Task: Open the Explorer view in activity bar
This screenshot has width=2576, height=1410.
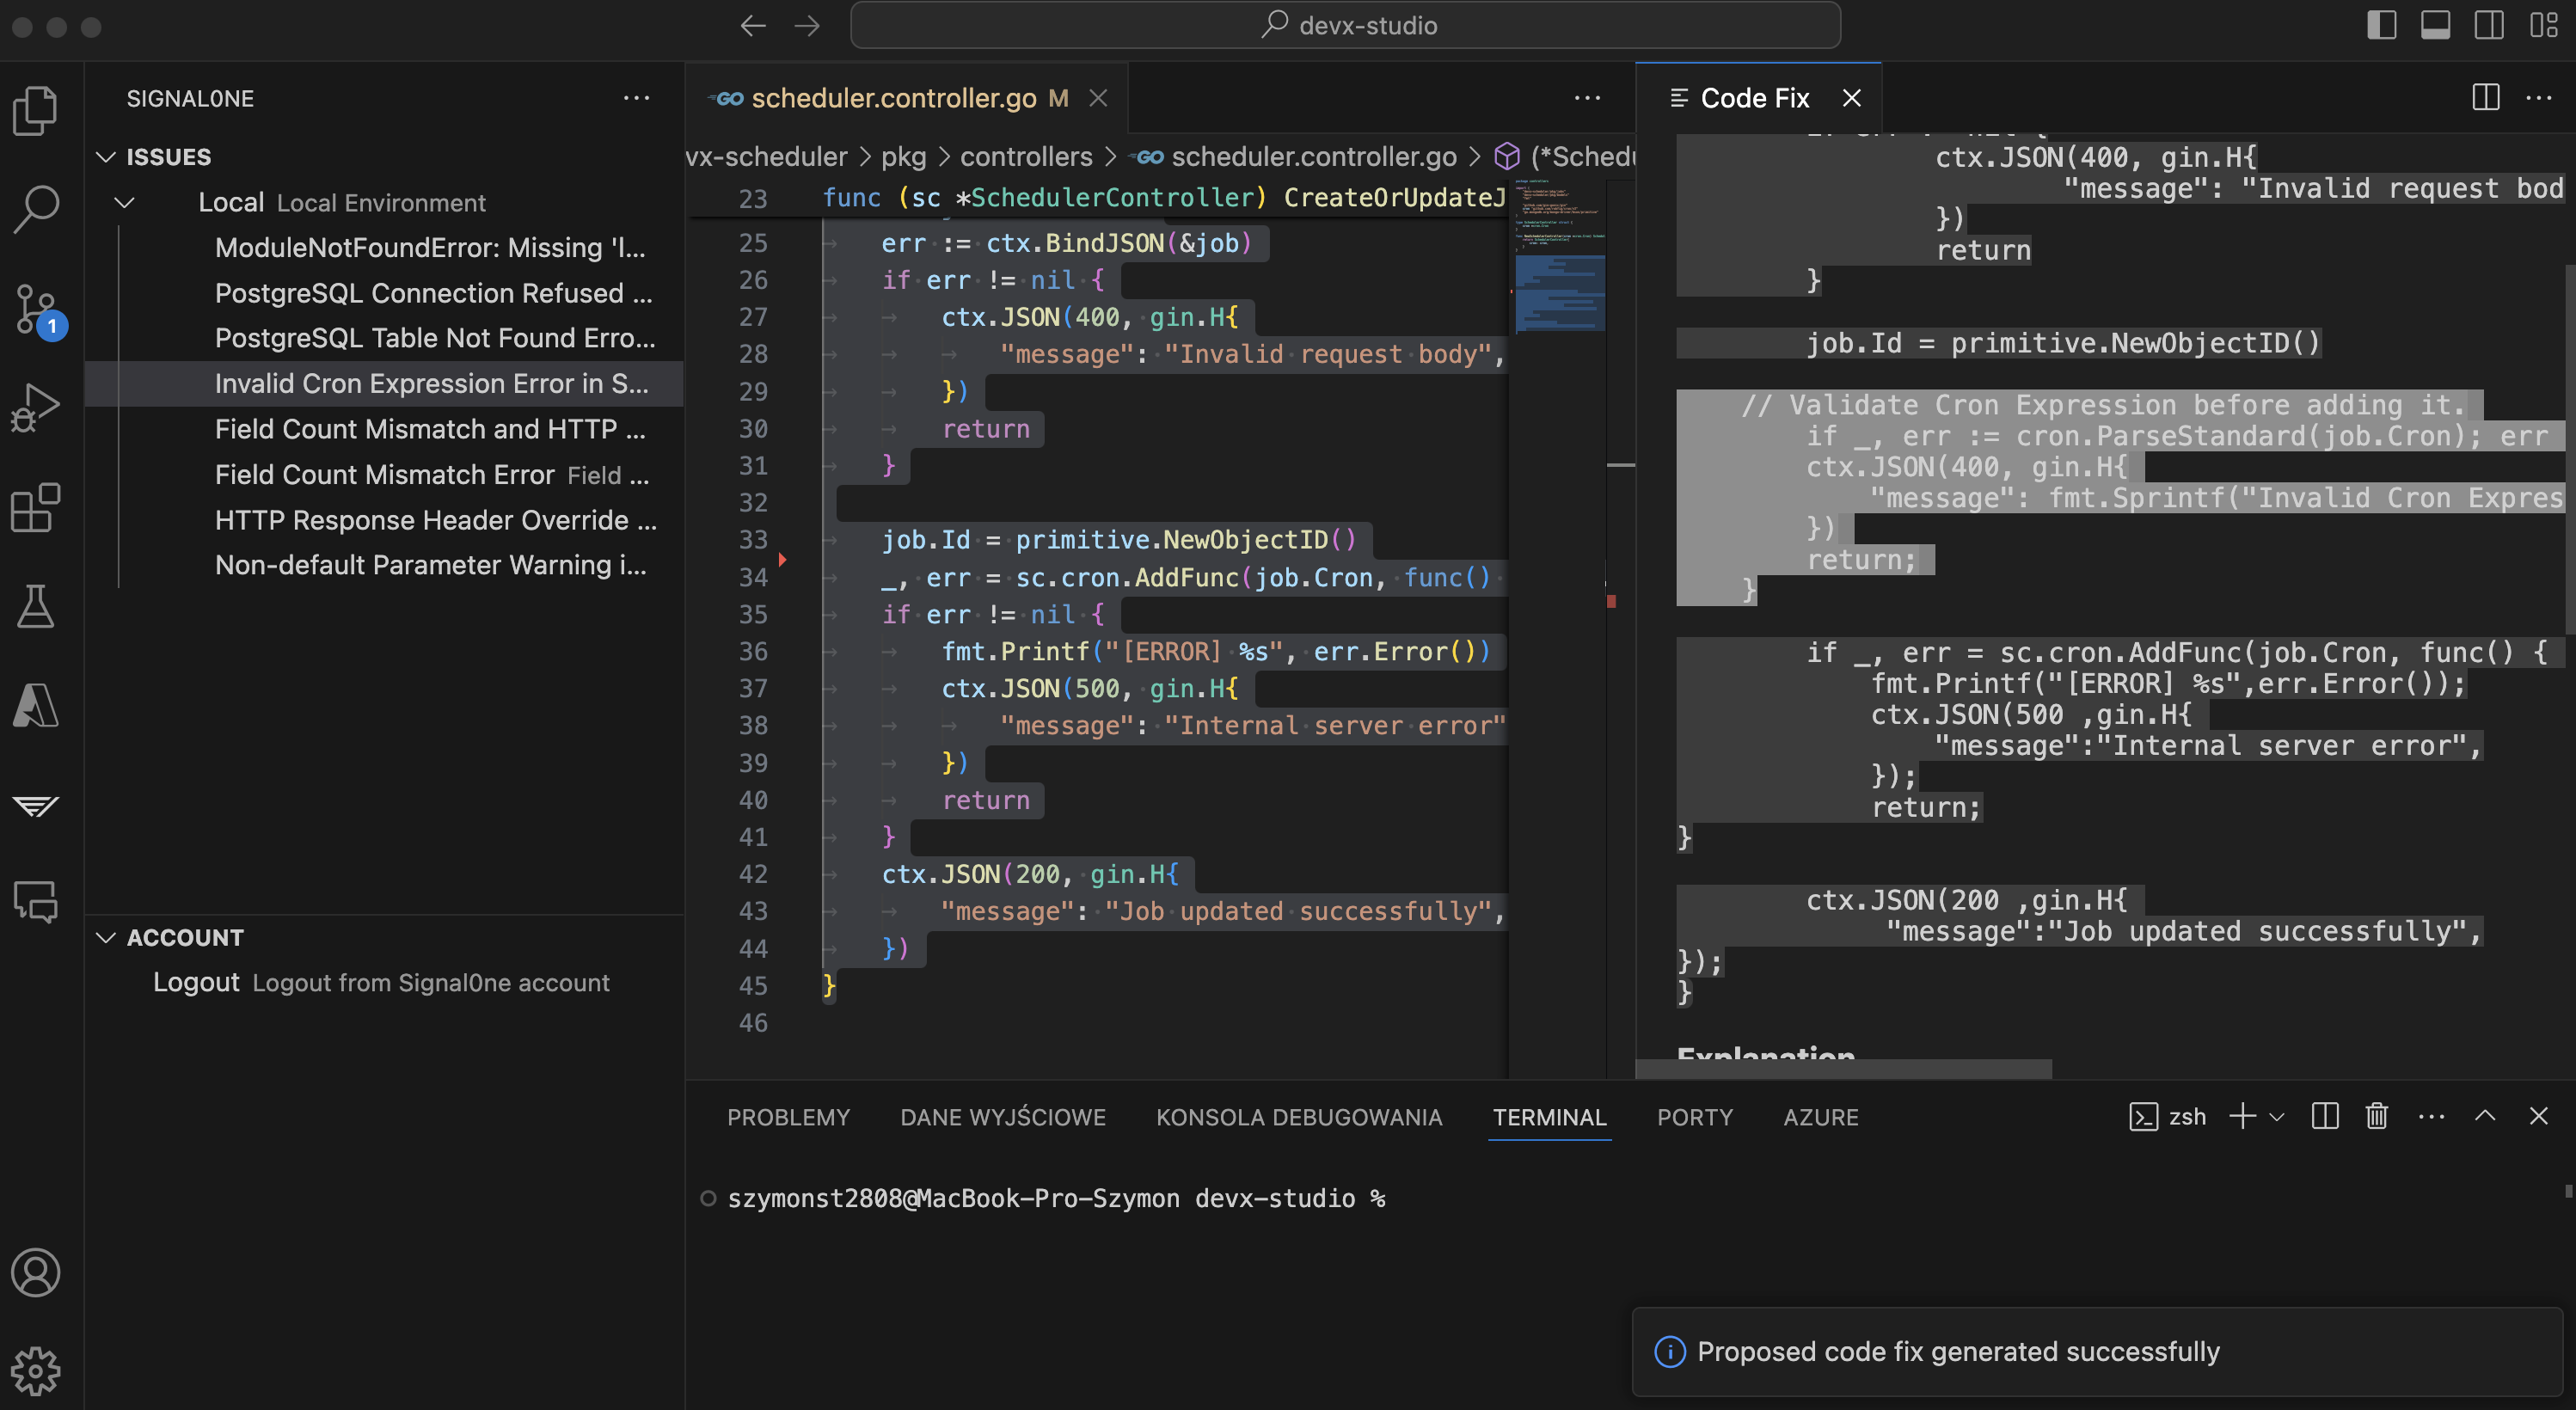Action: pyautogui.click(x=36, y=110)
